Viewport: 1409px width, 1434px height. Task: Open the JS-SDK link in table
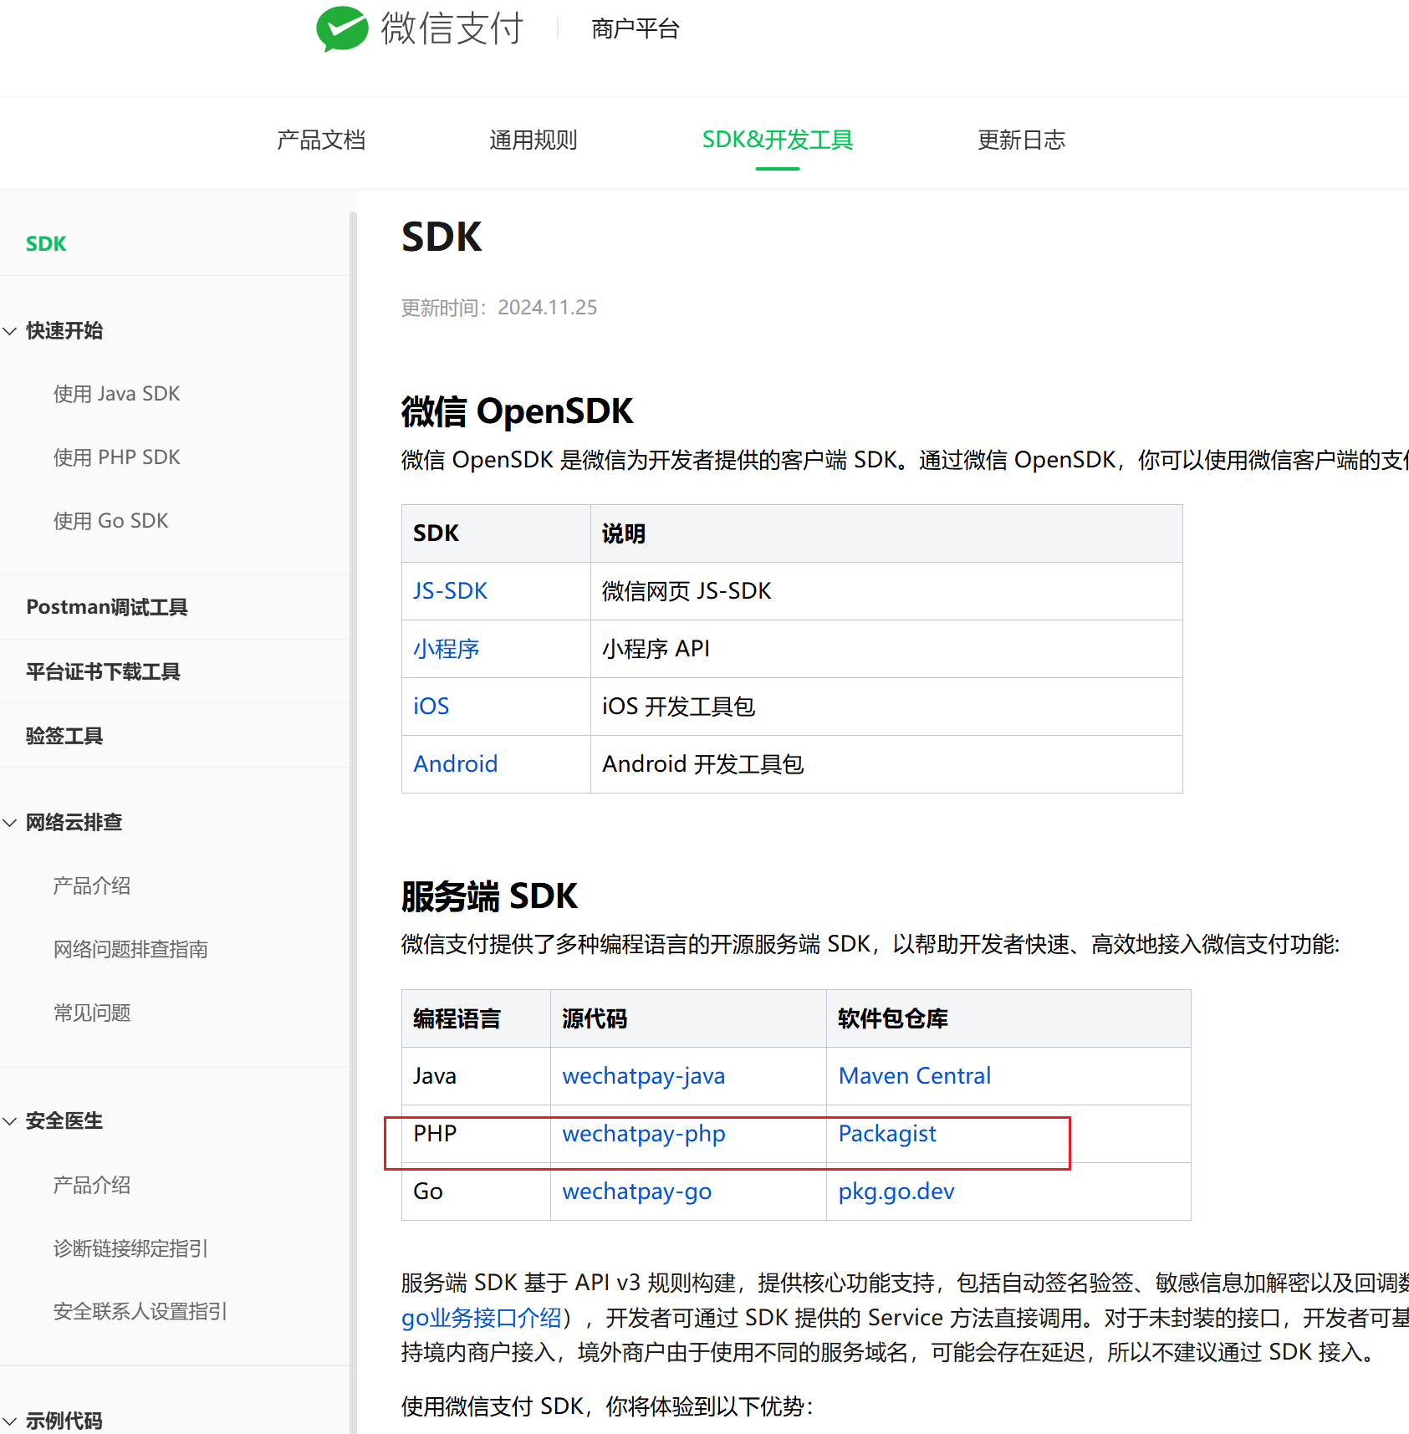pyautogui.click(x=450, y=591)
